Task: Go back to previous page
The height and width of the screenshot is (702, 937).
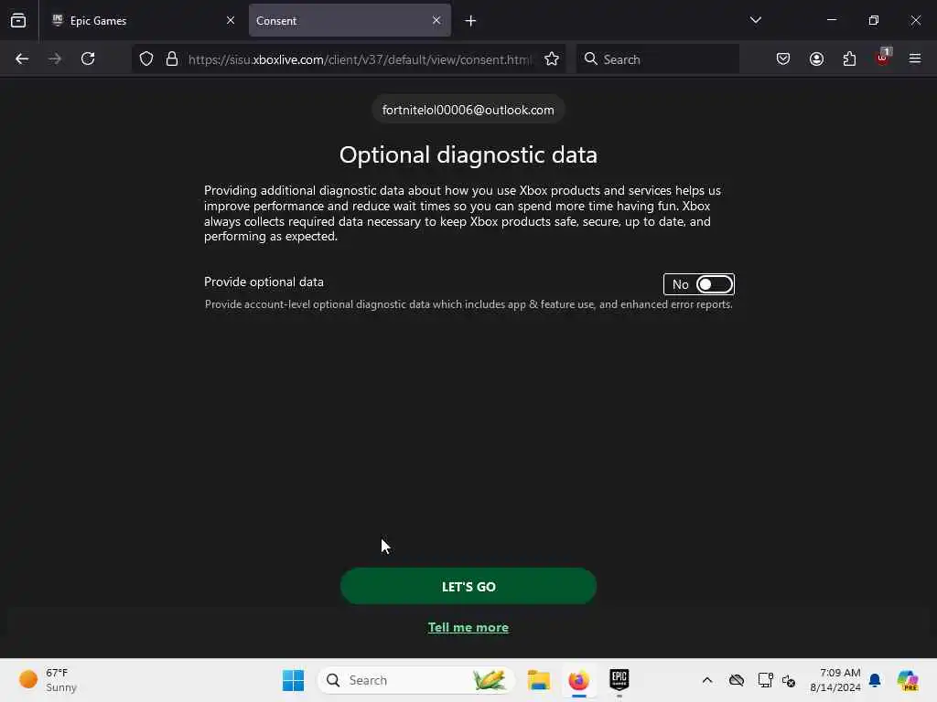Action: 22,58
